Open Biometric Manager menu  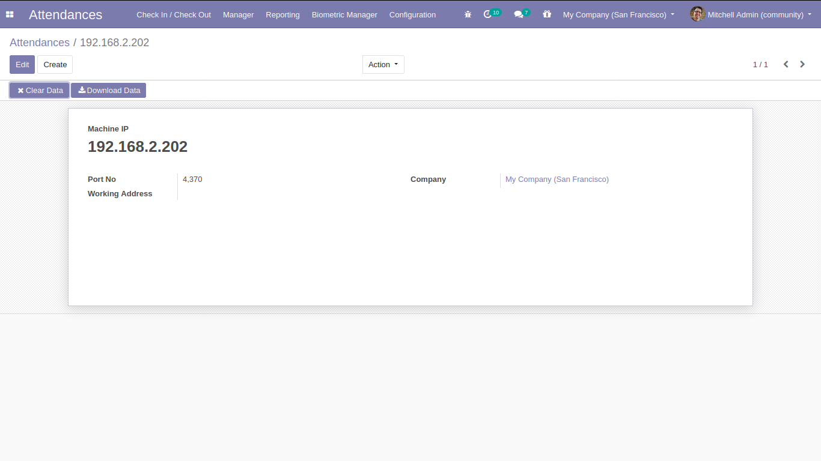coord(344,14)
